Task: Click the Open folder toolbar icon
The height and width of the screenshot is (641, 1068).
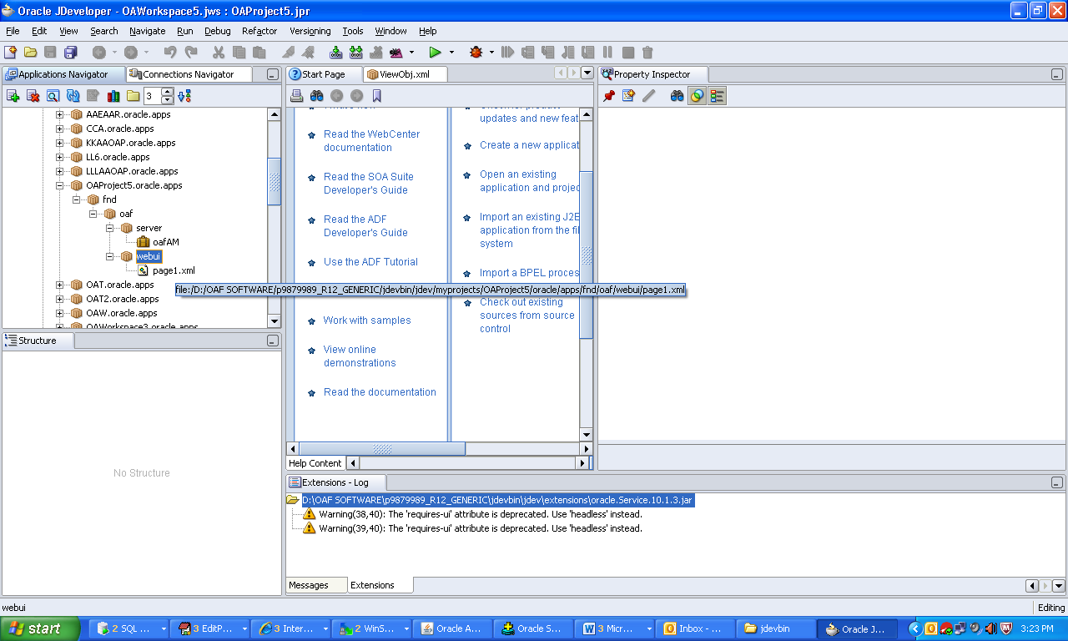Action: tap(30, 52)
